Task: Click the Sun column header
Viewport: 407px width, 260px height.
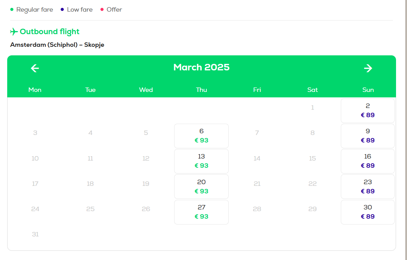Action: [x=368, y=90]
